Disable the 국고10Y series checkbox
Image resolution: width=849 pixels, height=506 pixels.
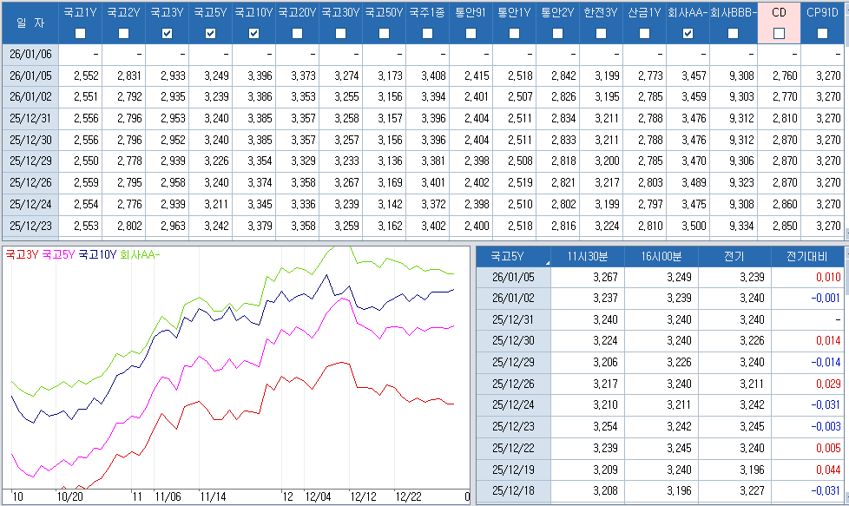click(x=253, y=34)
